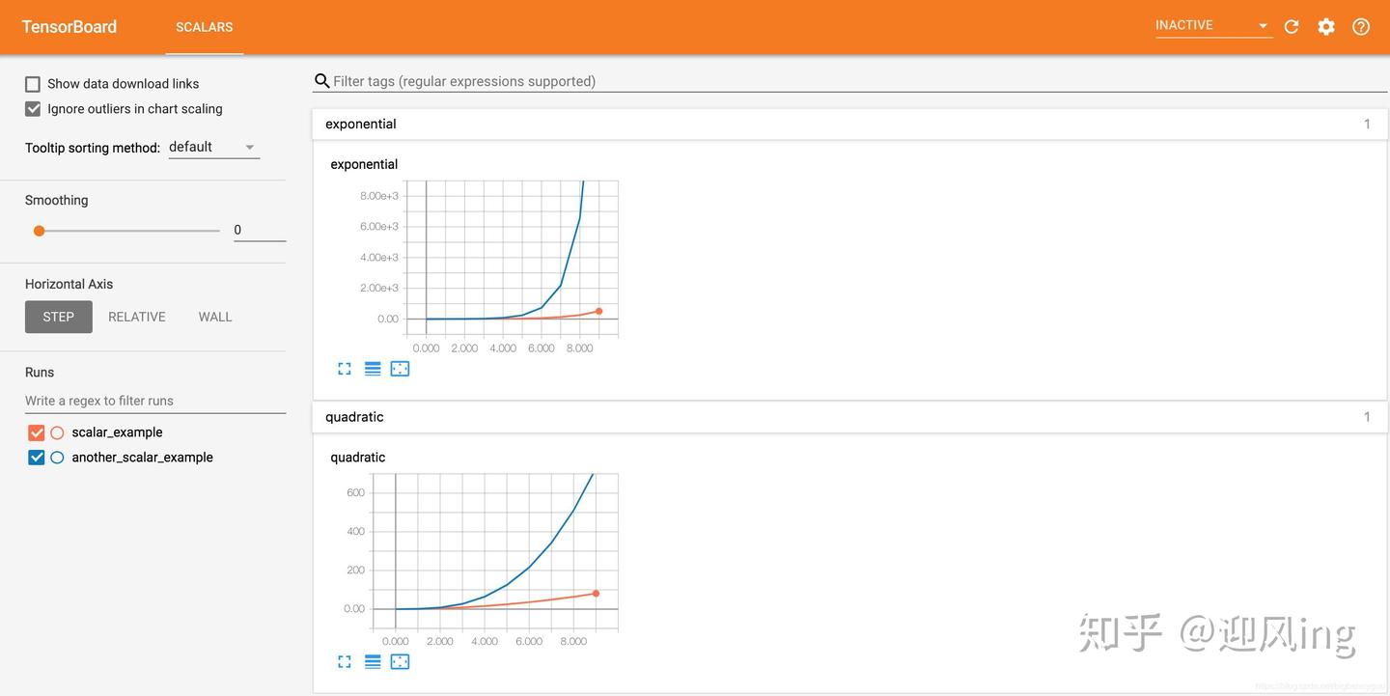Expand the quadratic chart to full size
Screen dimensions: 1390x696
point(345,661)
